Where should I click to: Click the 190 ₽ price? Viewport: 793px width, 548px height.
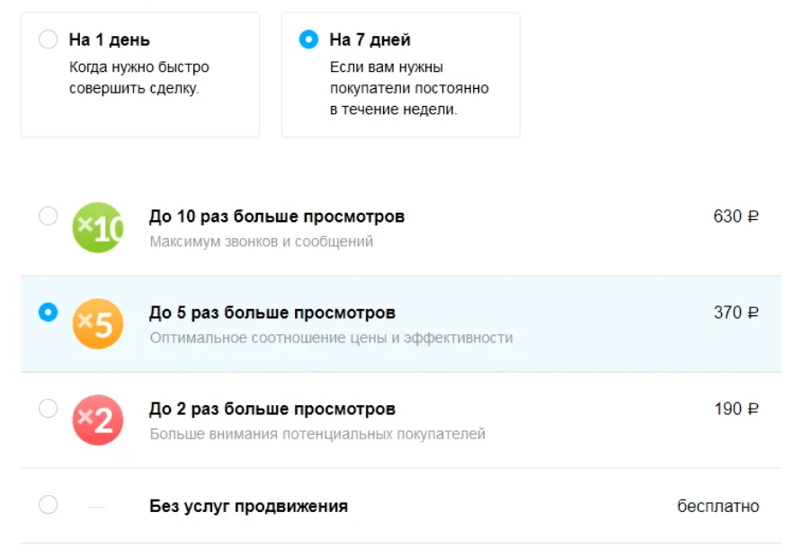735,409
